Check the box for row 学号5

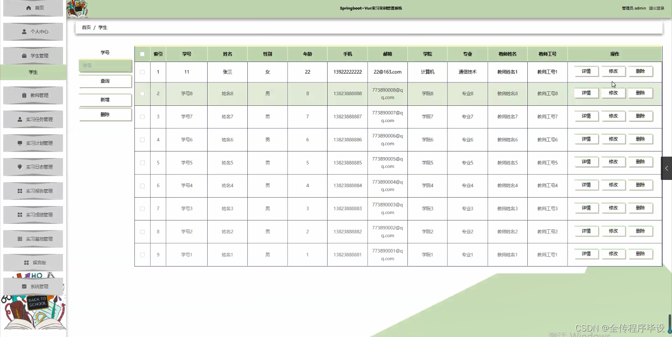(142, 163)
